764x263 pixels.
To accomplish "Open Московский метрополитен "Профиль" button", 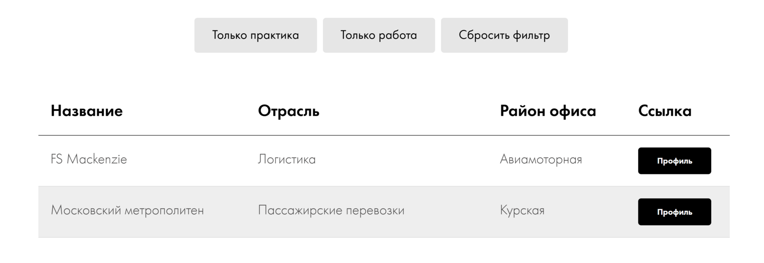I will [x=674, y=212].
